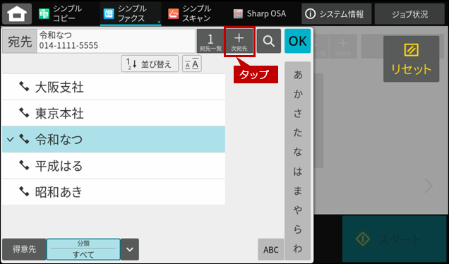This screenshot has width=449, height=264.
Task: Deselect the checked 令和なつ entry
Action: tap(114, 140)
